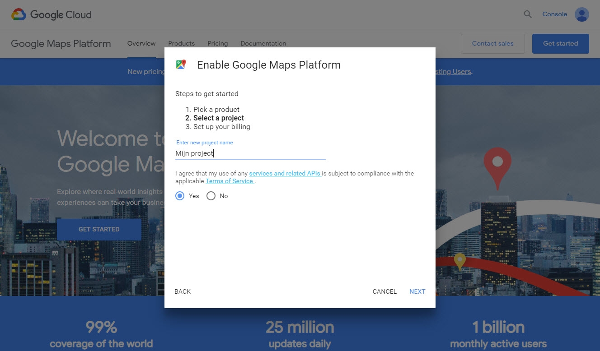
Task: Click the user account avatar
Action: (582, 14)
